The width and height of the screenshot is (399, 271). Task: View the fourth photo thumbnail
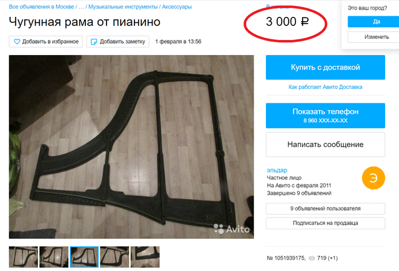(114, 256)
